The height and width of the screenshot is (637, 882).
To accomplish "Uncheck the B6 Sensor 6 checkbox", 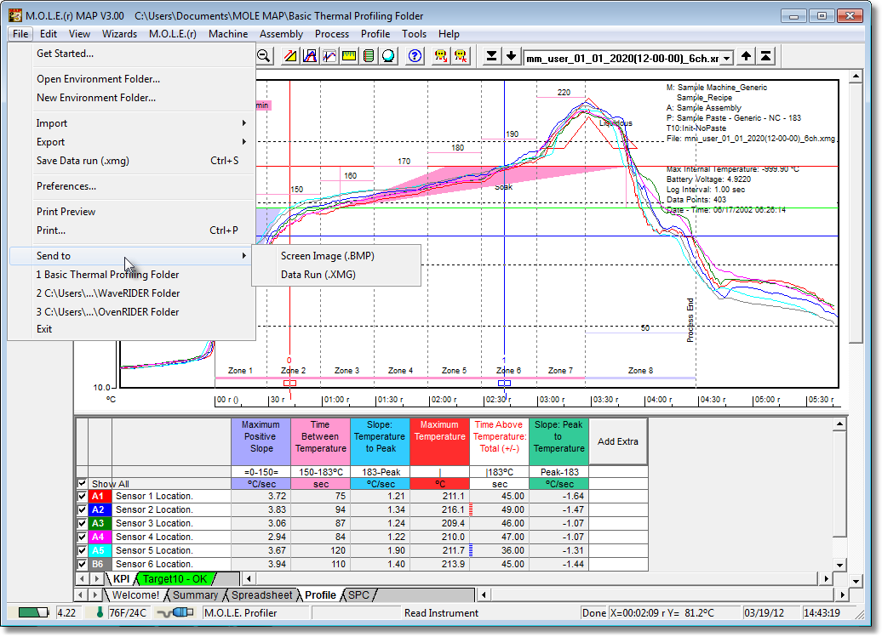I will pos(82,564).
